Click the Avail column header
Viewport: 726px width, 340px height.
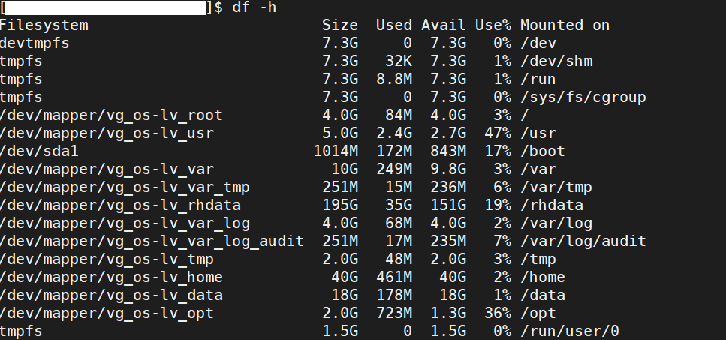tap(444, 26)
